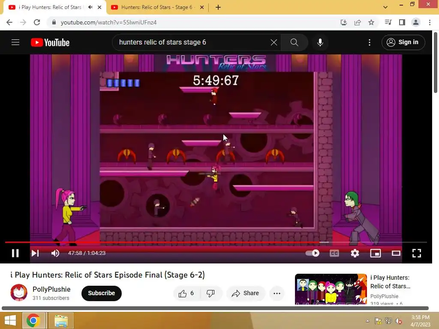Close the i Play Hunters tab
Image resolution: width=439 pixels, height=329 pixels.
click(99, 7)
